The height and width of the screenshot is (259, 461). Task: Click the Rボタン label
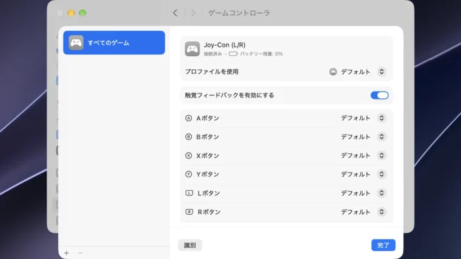209,212
